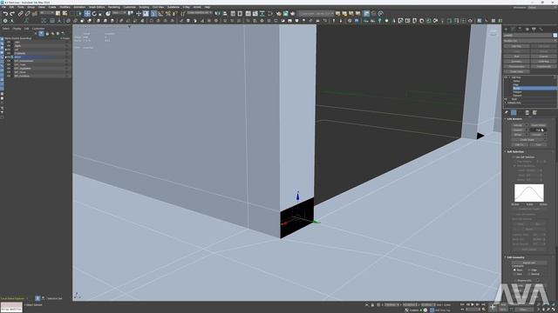Image resolution: width=558 pixels, height=313 pixels.
Task: Enable the Use Soft Selection checkbox
Action: 514,156
